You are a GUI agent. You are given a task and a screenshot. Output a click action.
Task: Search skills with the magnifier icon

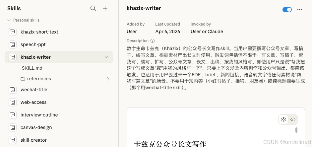[x=93, y=8]
